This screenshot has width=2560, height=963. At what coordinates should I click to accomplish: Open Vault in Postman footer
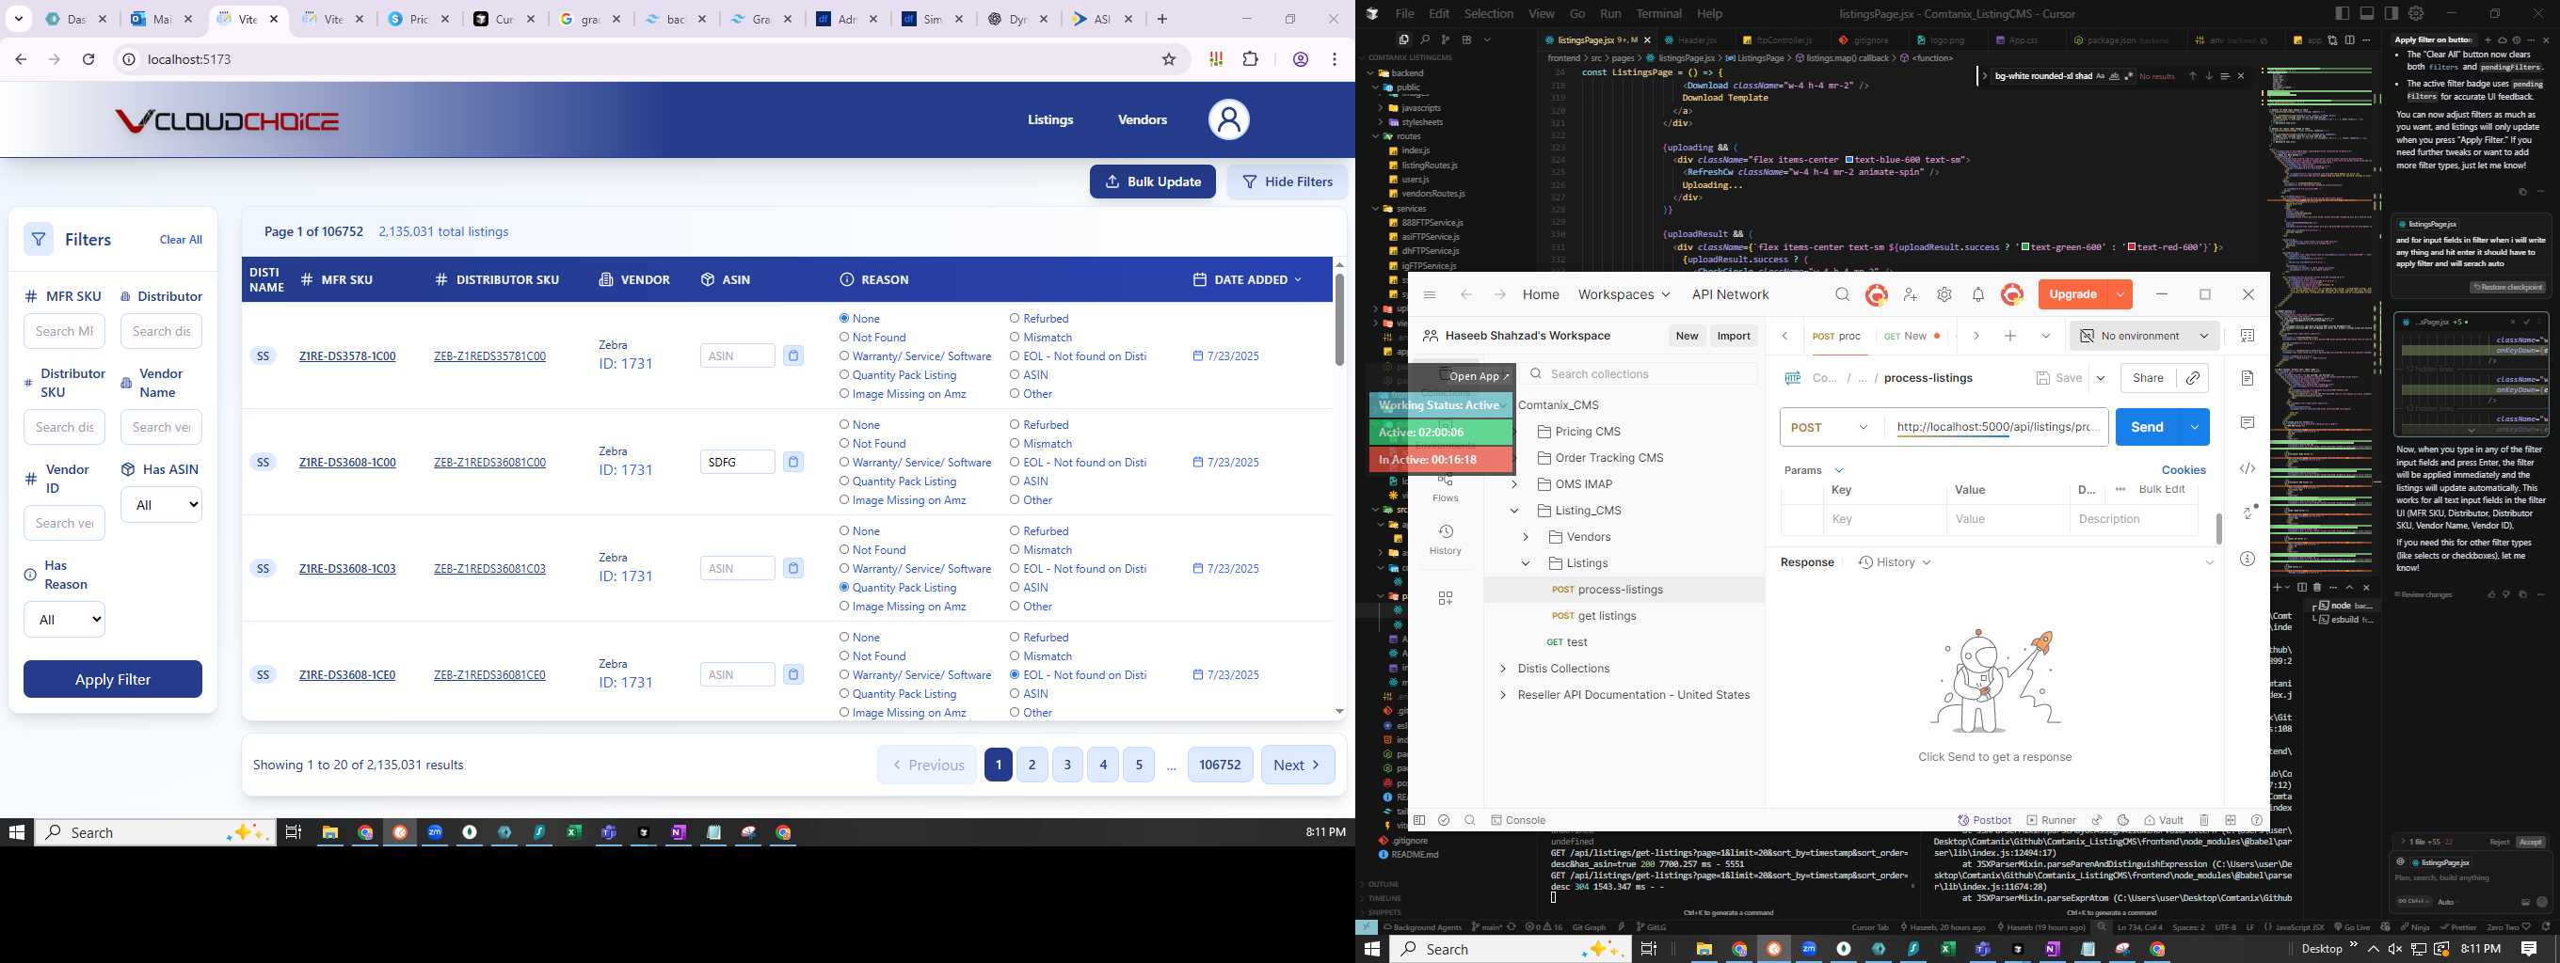tap(2164, 820)
